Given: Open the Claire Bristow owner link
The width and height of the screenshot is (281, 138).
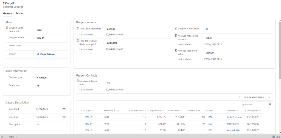Looking at the screenshot, I should tap(47, 54).
